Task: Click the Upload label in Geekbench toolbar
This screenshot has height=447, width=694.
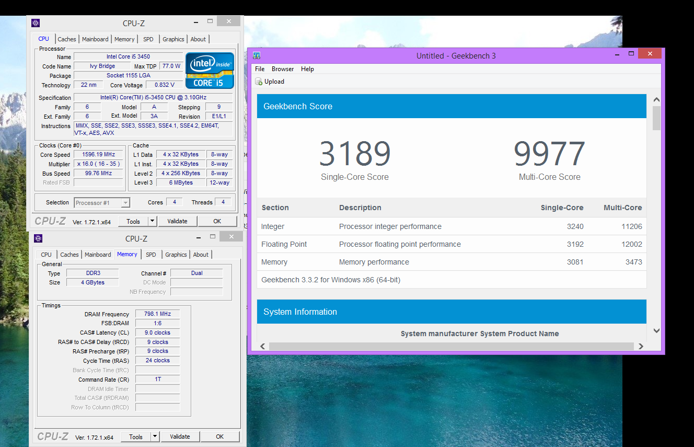Action: click(x=274, y=82)
